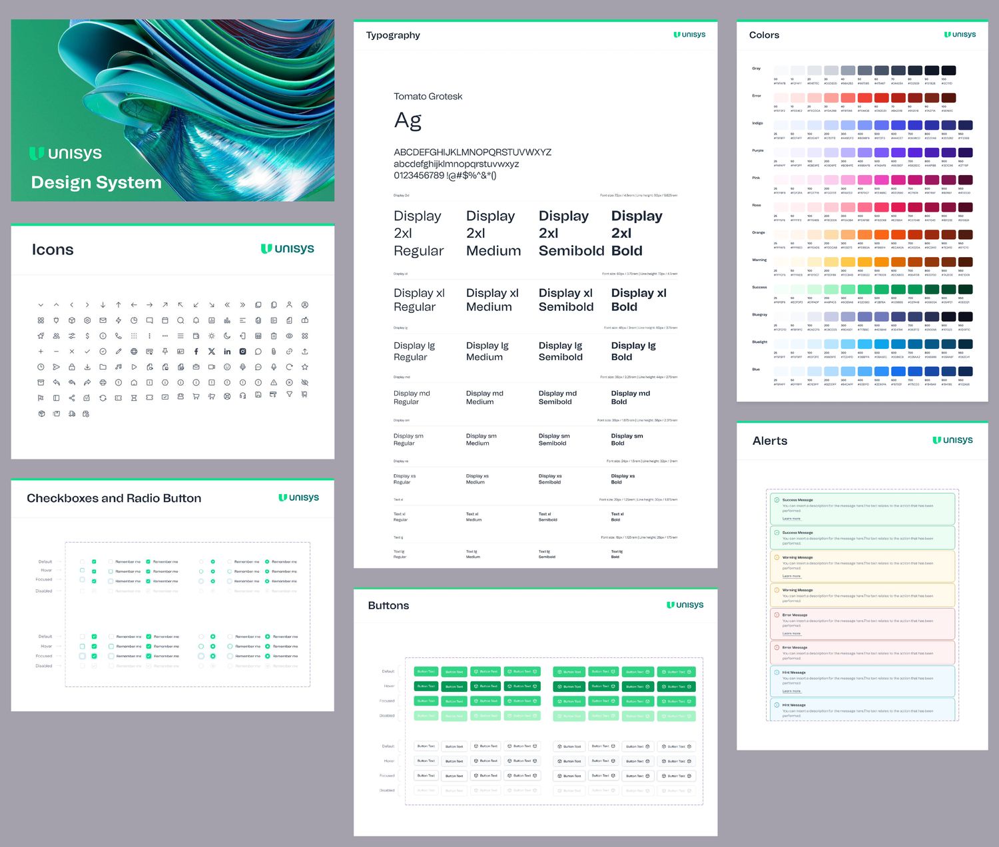Click the three vertical dots icon
Viewport: 999px width, 847px height.
click(149, 336)
